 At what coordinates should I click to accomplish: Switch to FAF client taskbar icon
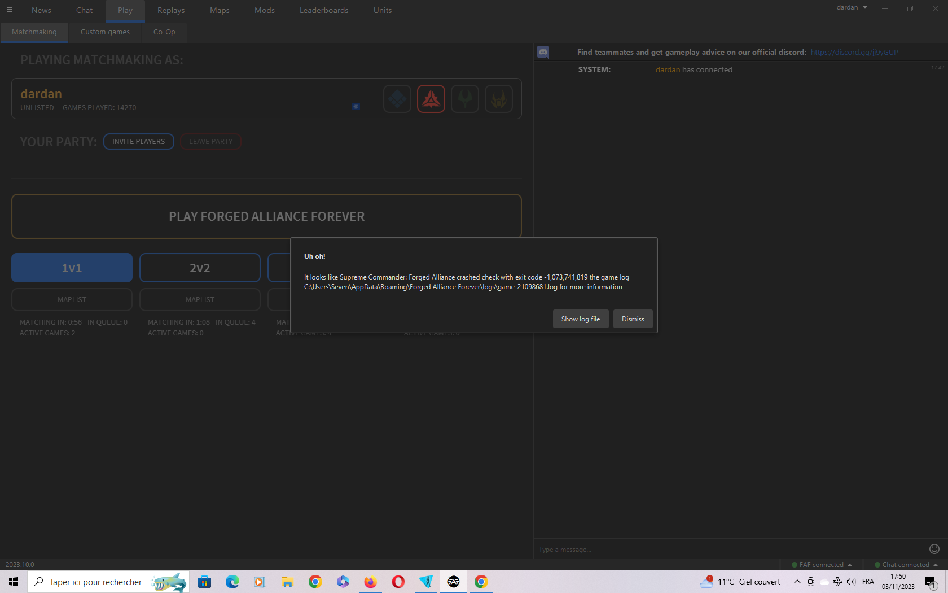coord(453,582)
